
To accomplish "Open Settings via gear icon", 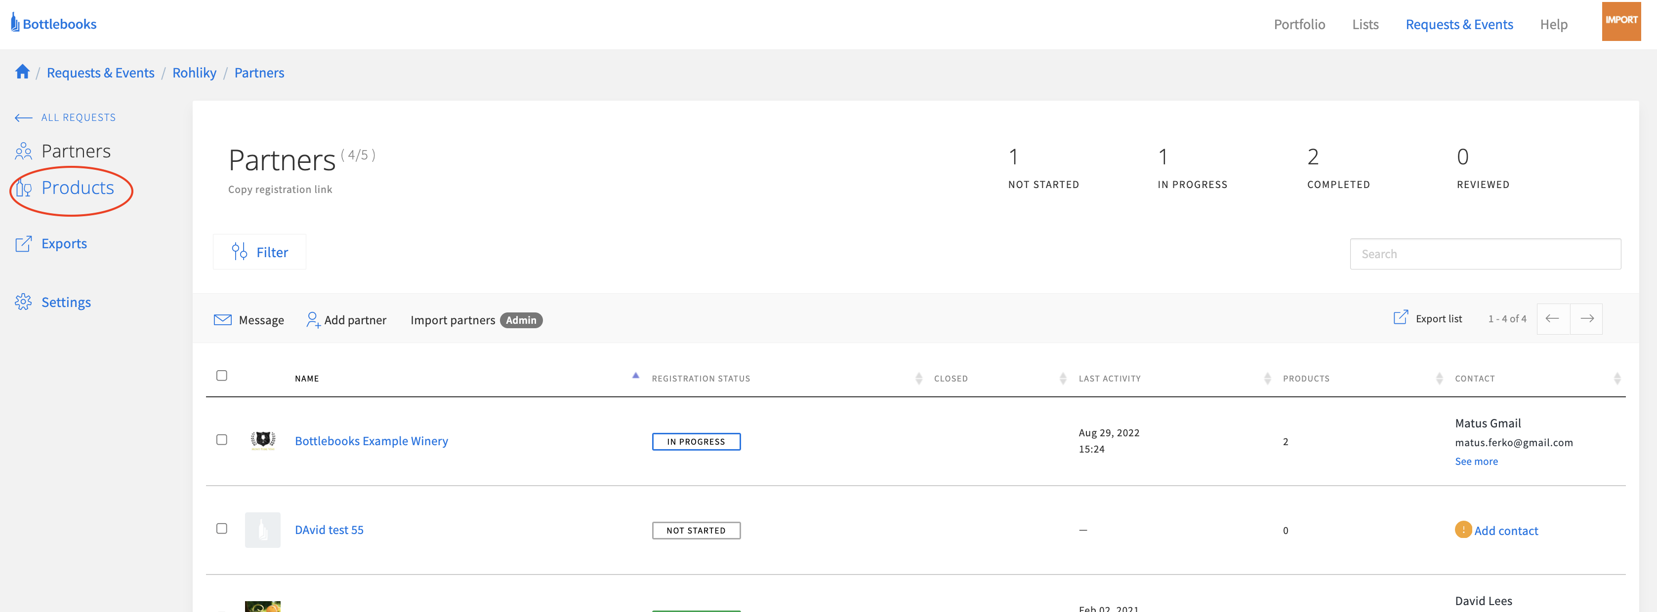I will (23, 302).
